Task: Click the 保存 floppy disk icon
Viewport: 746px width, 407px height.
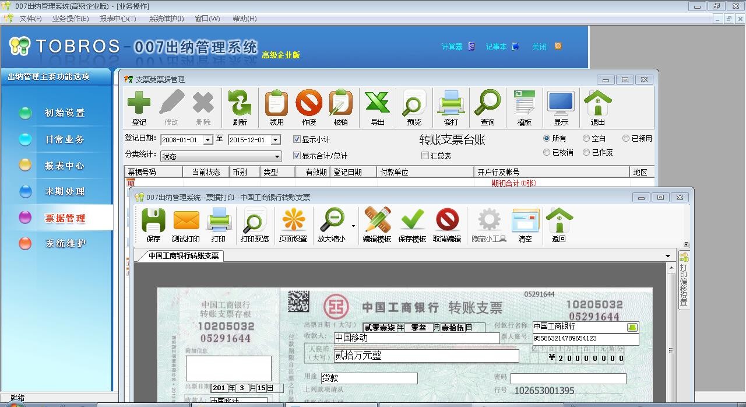Action: click(153, 220)
